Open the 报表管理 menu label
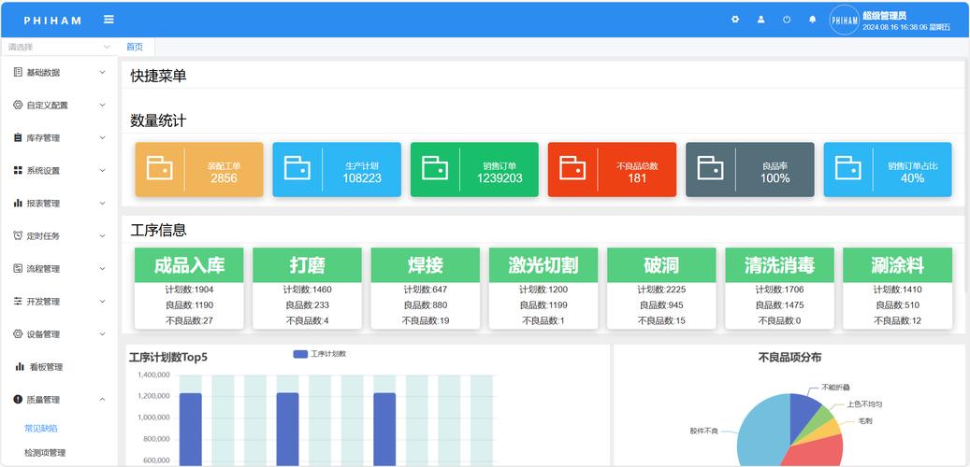 (x=43, y=204)
